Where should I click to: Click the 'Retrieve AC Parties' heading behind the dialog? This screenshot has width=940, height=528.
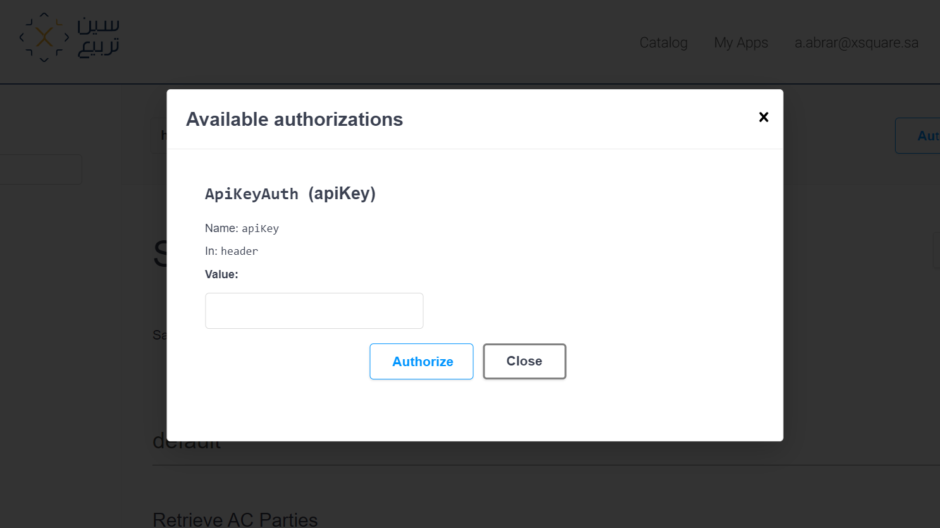pyautogui.click(x=235, y=519)
